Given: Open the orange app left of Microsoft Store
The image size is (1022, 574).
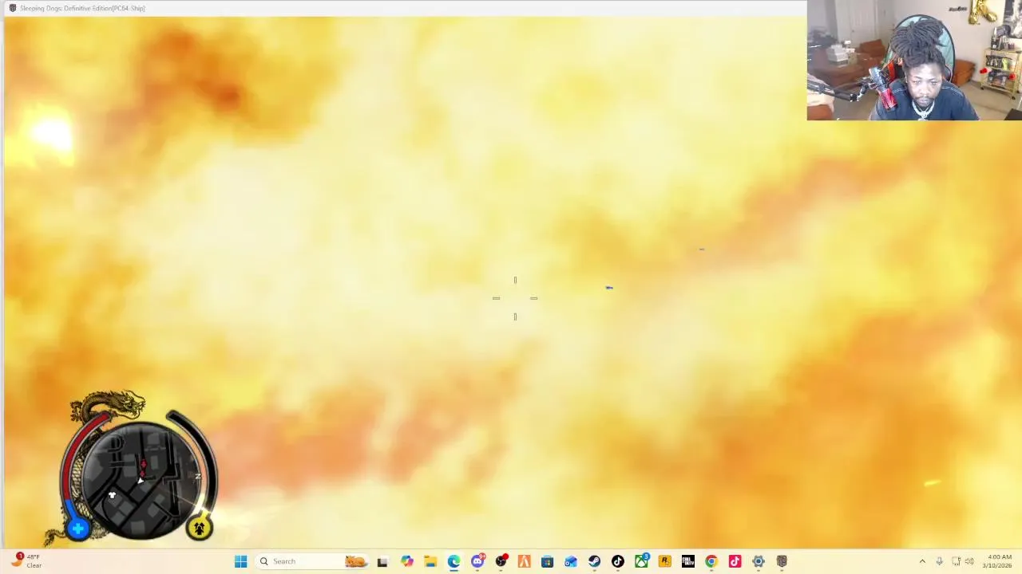Looking at the screenshot, I should [x=524, y=561].
